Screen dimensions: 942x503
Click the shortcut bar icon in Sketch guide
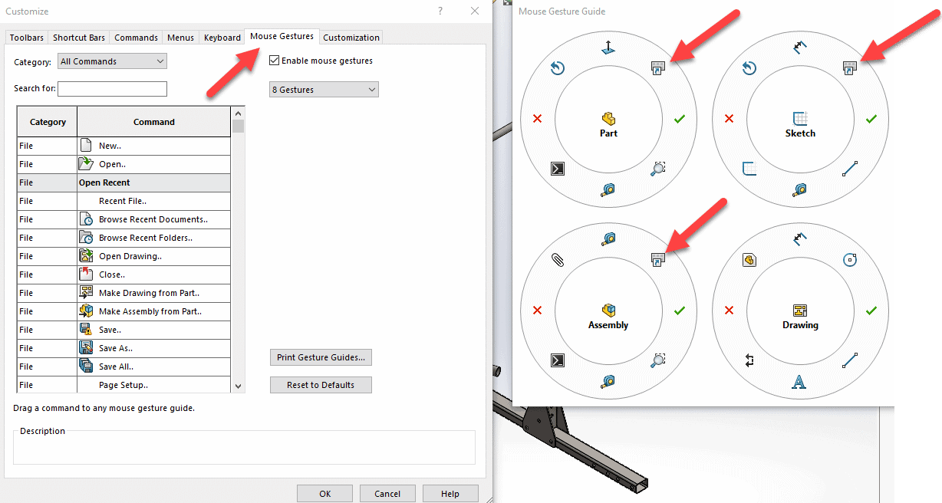pyautogui.click(x=849, y=68)
